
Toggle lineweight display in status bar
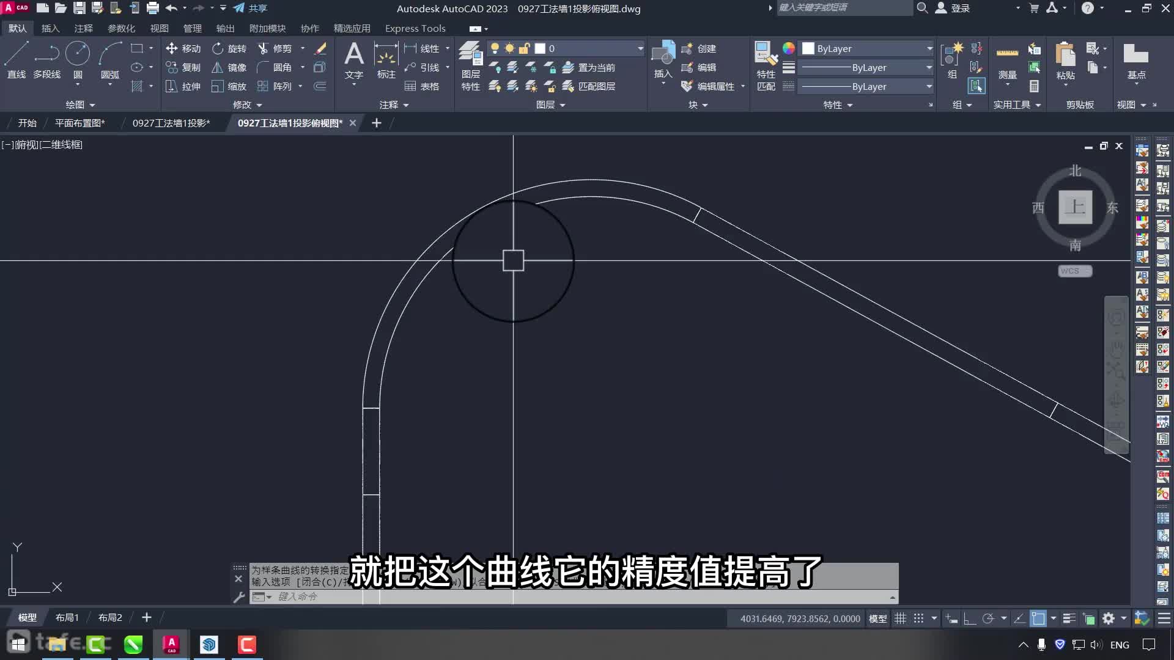point(1069,618)
